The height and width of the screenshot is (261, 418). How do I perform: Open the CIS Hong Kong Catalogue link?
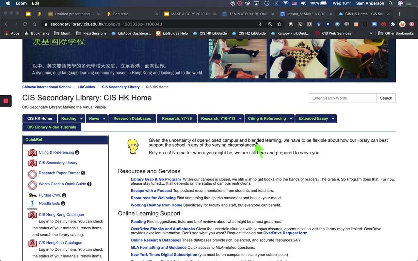(61, 215)
